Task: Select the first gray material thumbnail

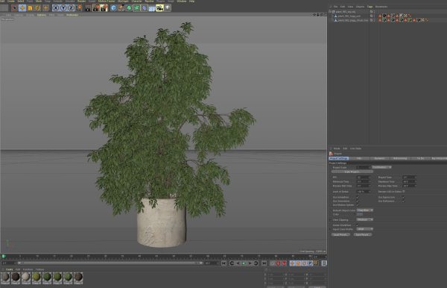Action: [x=5, y=278]
